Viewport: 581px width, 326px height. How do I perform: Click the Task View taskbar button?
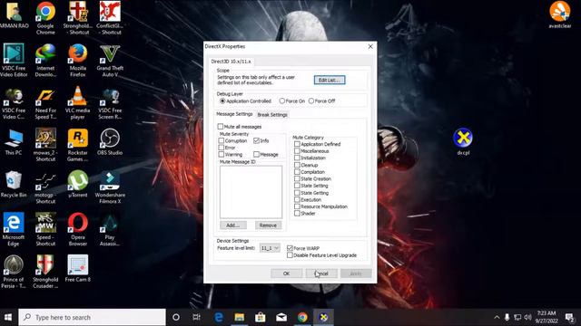197,317
